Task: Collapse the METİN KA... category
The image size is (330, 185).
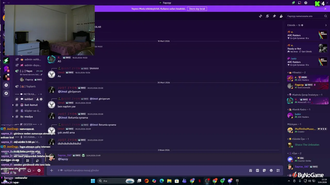Action: (x=27, y=94)
